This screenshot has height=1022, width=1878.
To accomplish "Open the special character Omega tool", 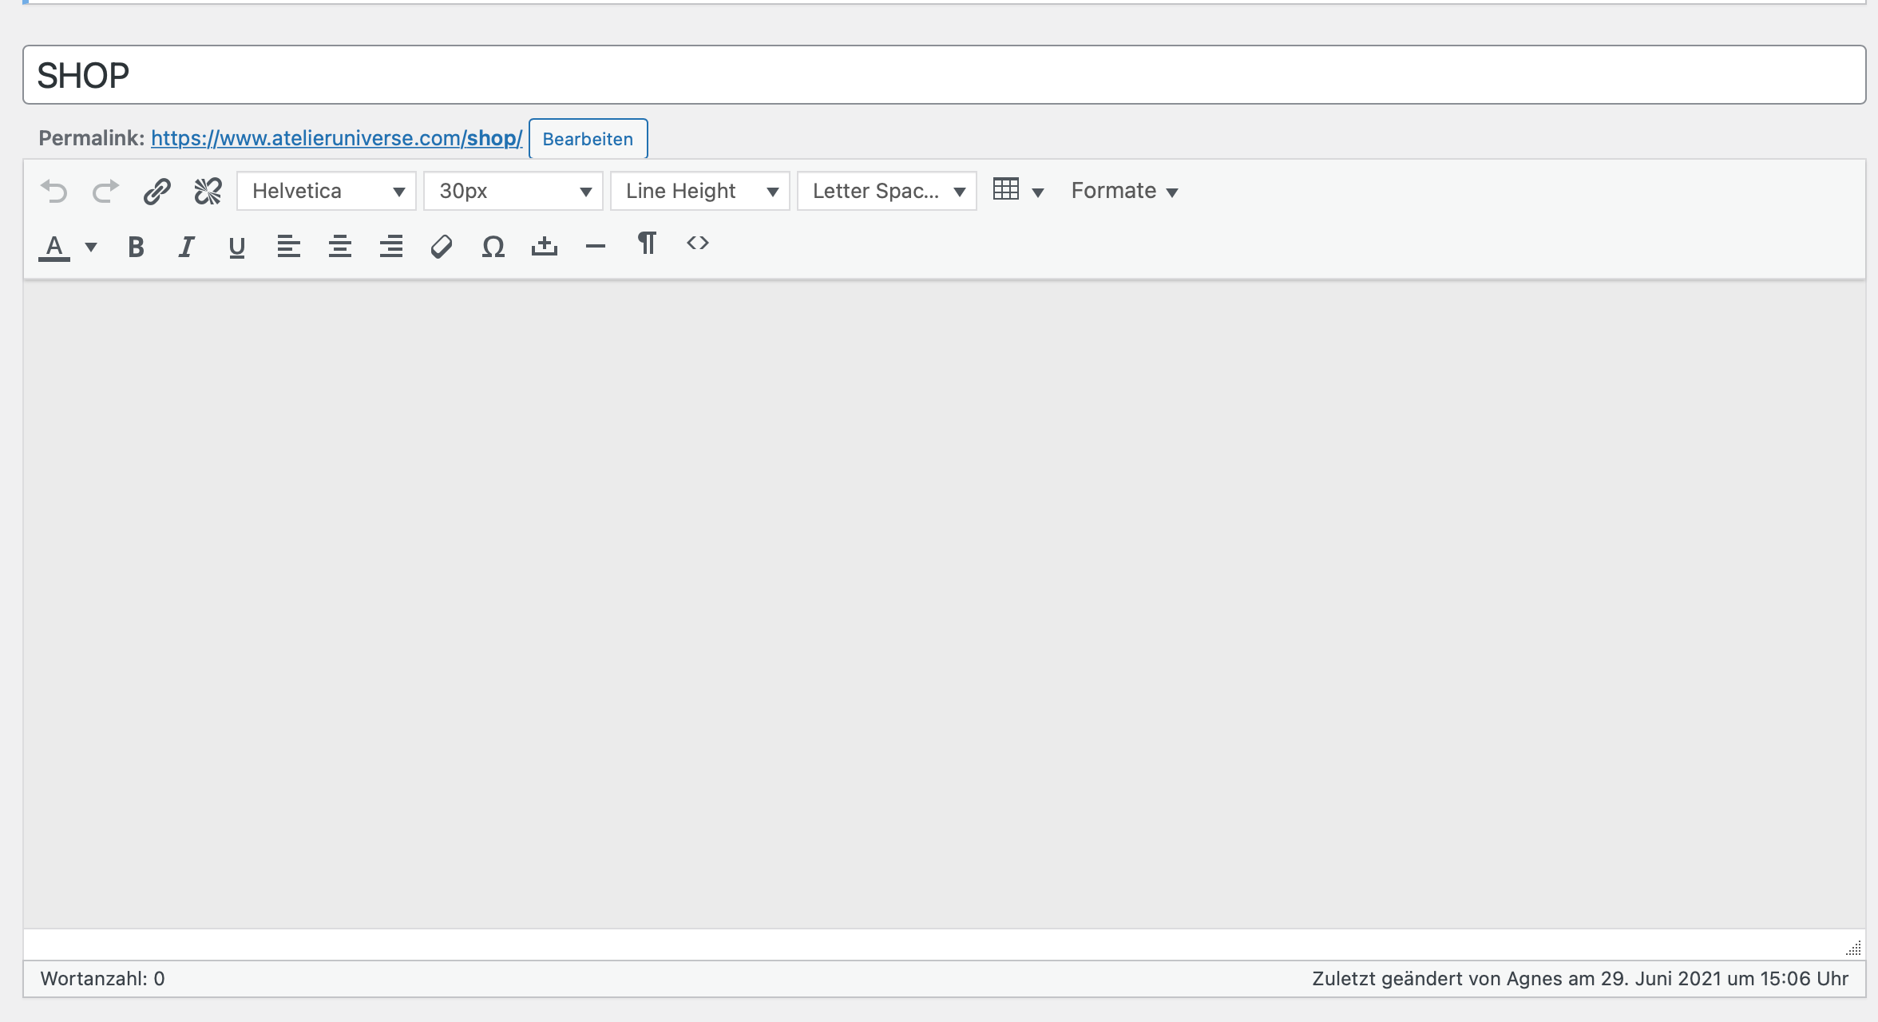I will 493,247.
